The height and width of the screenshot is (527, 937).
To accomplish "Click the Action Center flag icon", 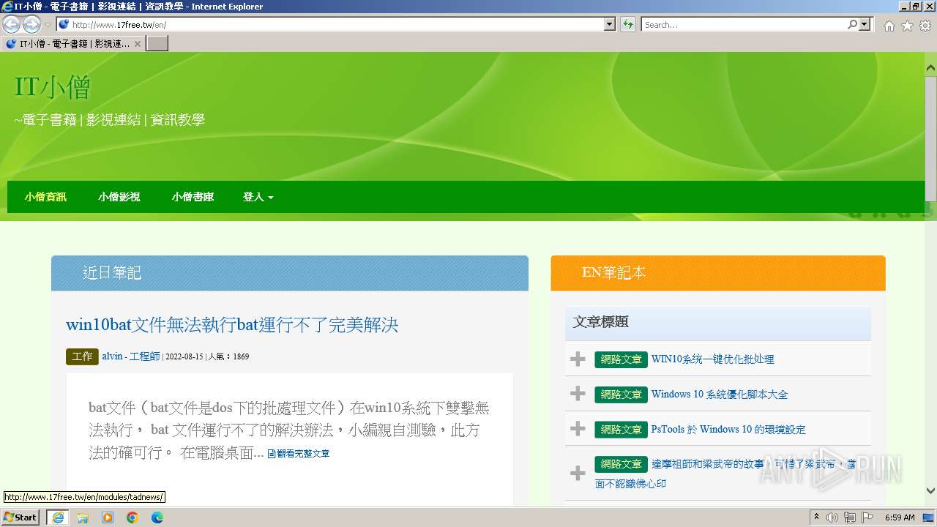I will pos(867,517).
